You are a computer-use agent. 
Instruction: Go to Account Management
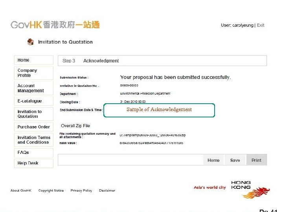(x=34, y=88)
